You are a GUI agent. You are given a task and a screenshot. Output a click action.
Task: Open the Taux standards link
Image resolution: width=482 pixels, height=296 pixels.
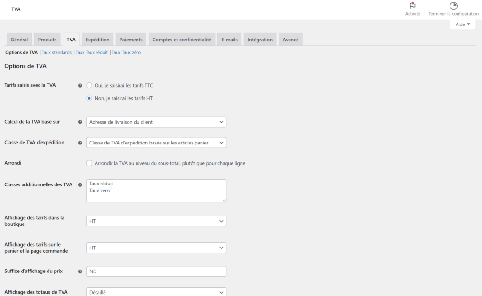(56, 52)
